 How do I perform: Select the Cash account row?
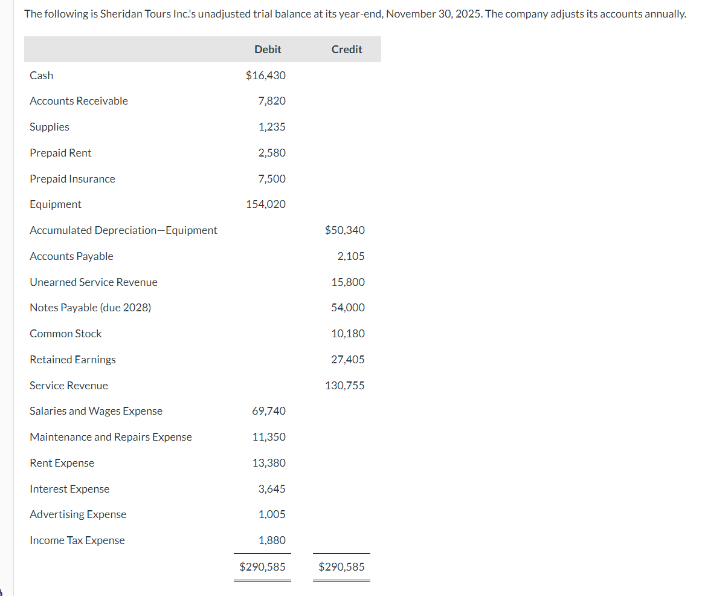(x=41, y=76)
